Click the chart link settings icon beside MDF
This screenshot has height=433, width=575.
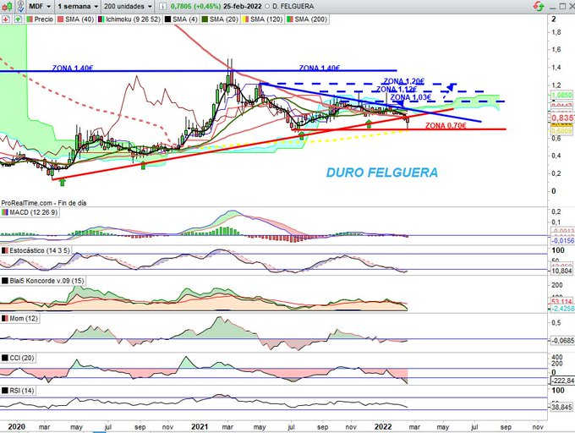pos(21,6)
